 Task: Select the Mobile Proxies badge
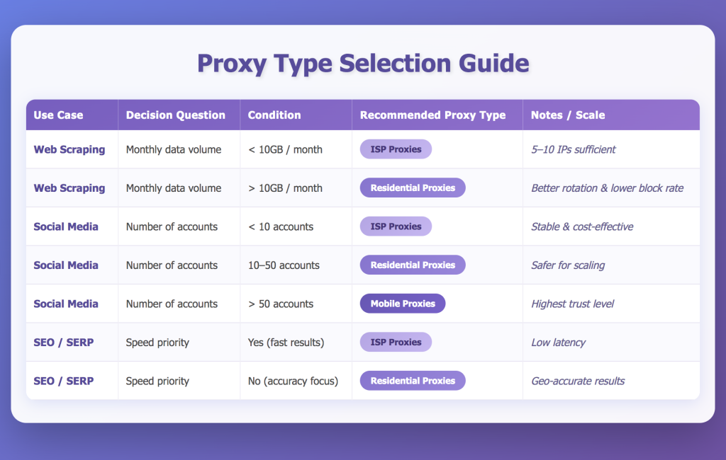pos(403,304)
